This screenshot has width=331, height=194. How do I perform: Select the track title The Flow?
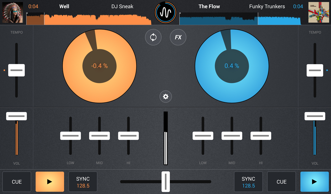tap(209, 6)
